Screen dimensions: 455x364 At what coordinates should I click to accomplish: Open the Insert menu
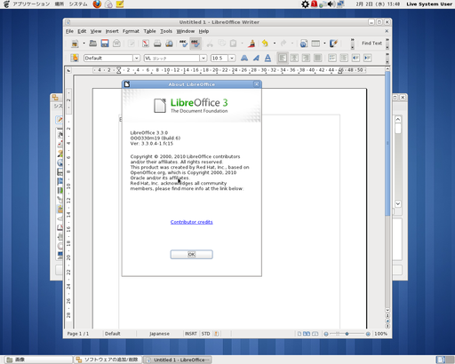coord(112,31)
